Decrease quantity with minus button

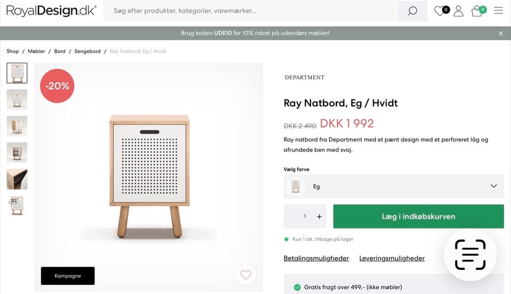coord(291,216)
